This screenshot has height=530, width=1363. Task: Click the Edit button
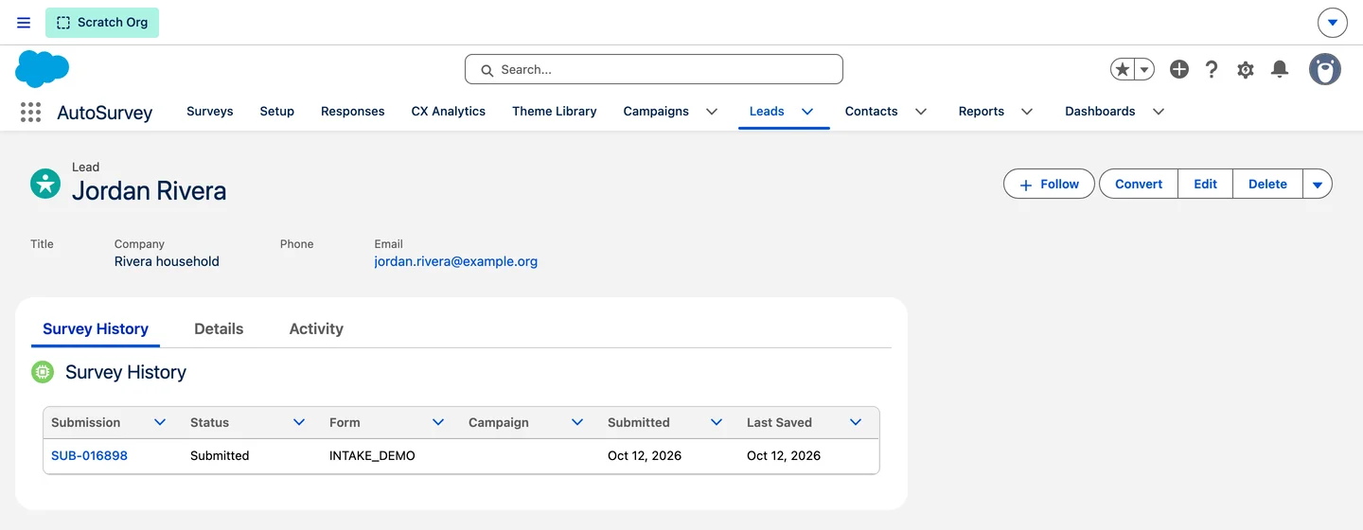click(1205, 184)
